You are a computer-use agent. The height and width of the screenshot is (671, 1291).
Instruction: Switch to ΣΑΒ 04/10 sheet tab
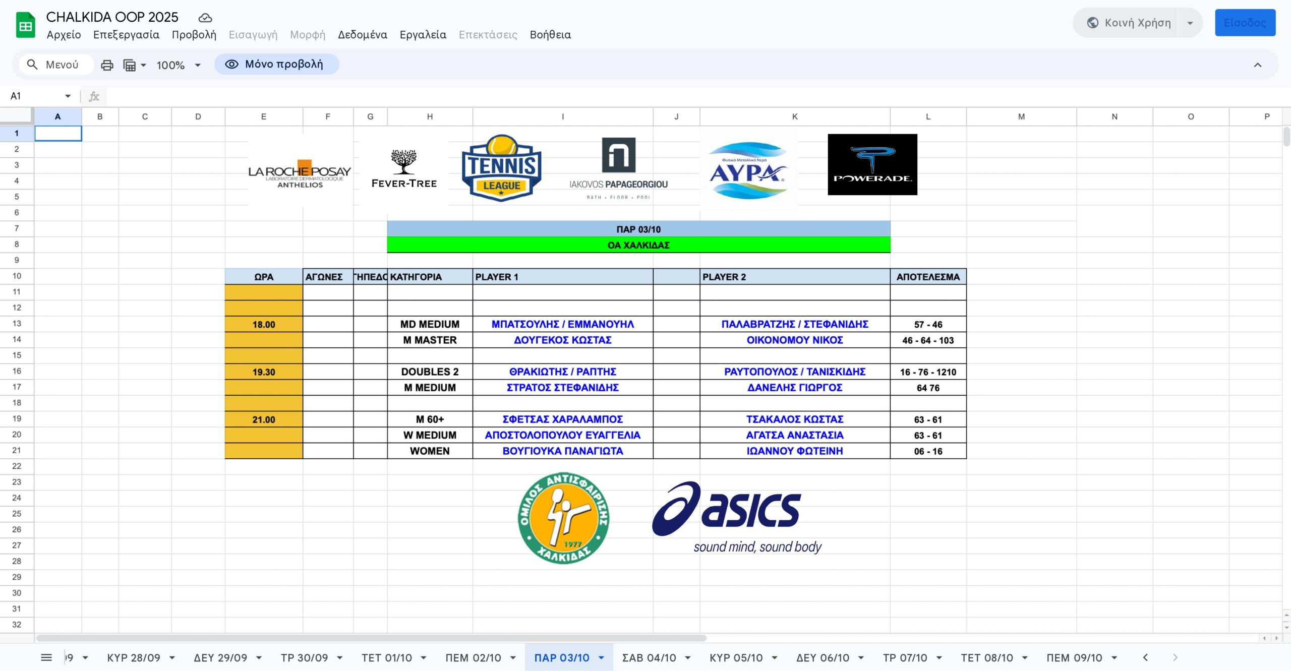point(649,657)
